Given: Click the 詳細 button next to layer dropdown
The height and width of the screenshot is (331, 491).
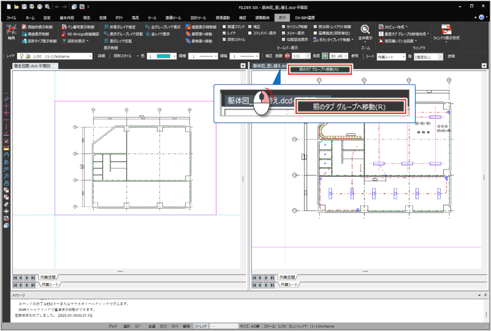Looking at the screenshot, I should pyautogui.click(x=102, y=56).
